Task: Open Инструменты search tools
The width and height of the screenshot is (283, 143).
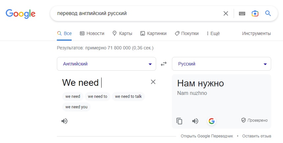Action: 256,33
